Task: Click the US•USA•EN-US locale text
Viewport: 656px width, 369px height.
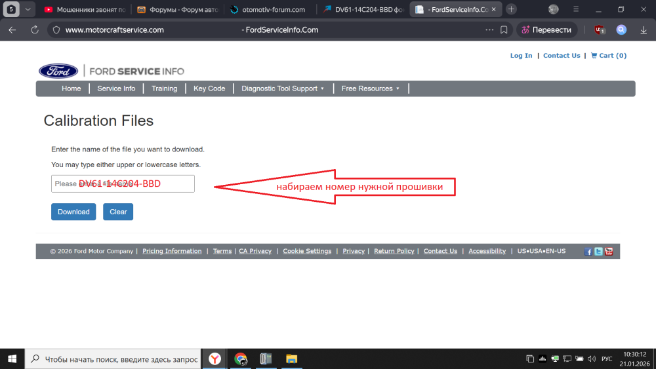Action: point(541,251)
